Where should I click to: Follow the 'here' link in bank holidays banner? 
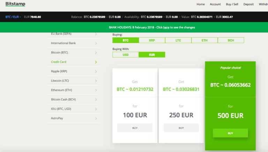click(x=166, y=27)
